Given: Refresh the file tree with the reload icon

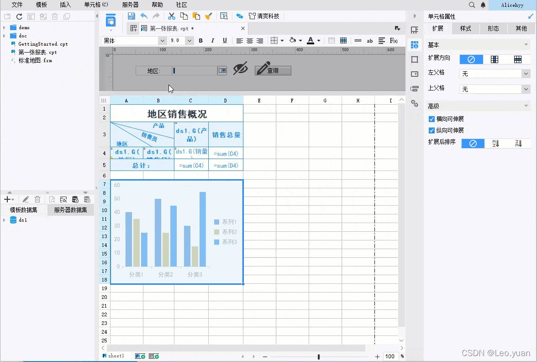Looking at the screenshot, I should [x=19, y=16].
